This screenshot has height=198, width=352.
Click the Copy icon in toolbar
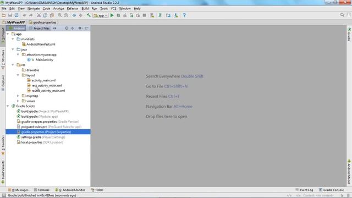tap(45, 15)
